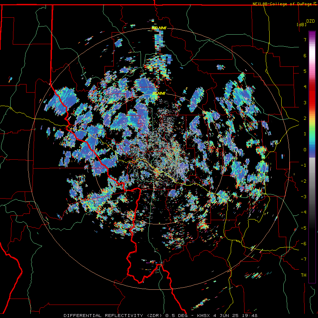Click the 0.5 DEG elevation text
Viewport: 318px width, 318px height.
[x=176, y=316]
